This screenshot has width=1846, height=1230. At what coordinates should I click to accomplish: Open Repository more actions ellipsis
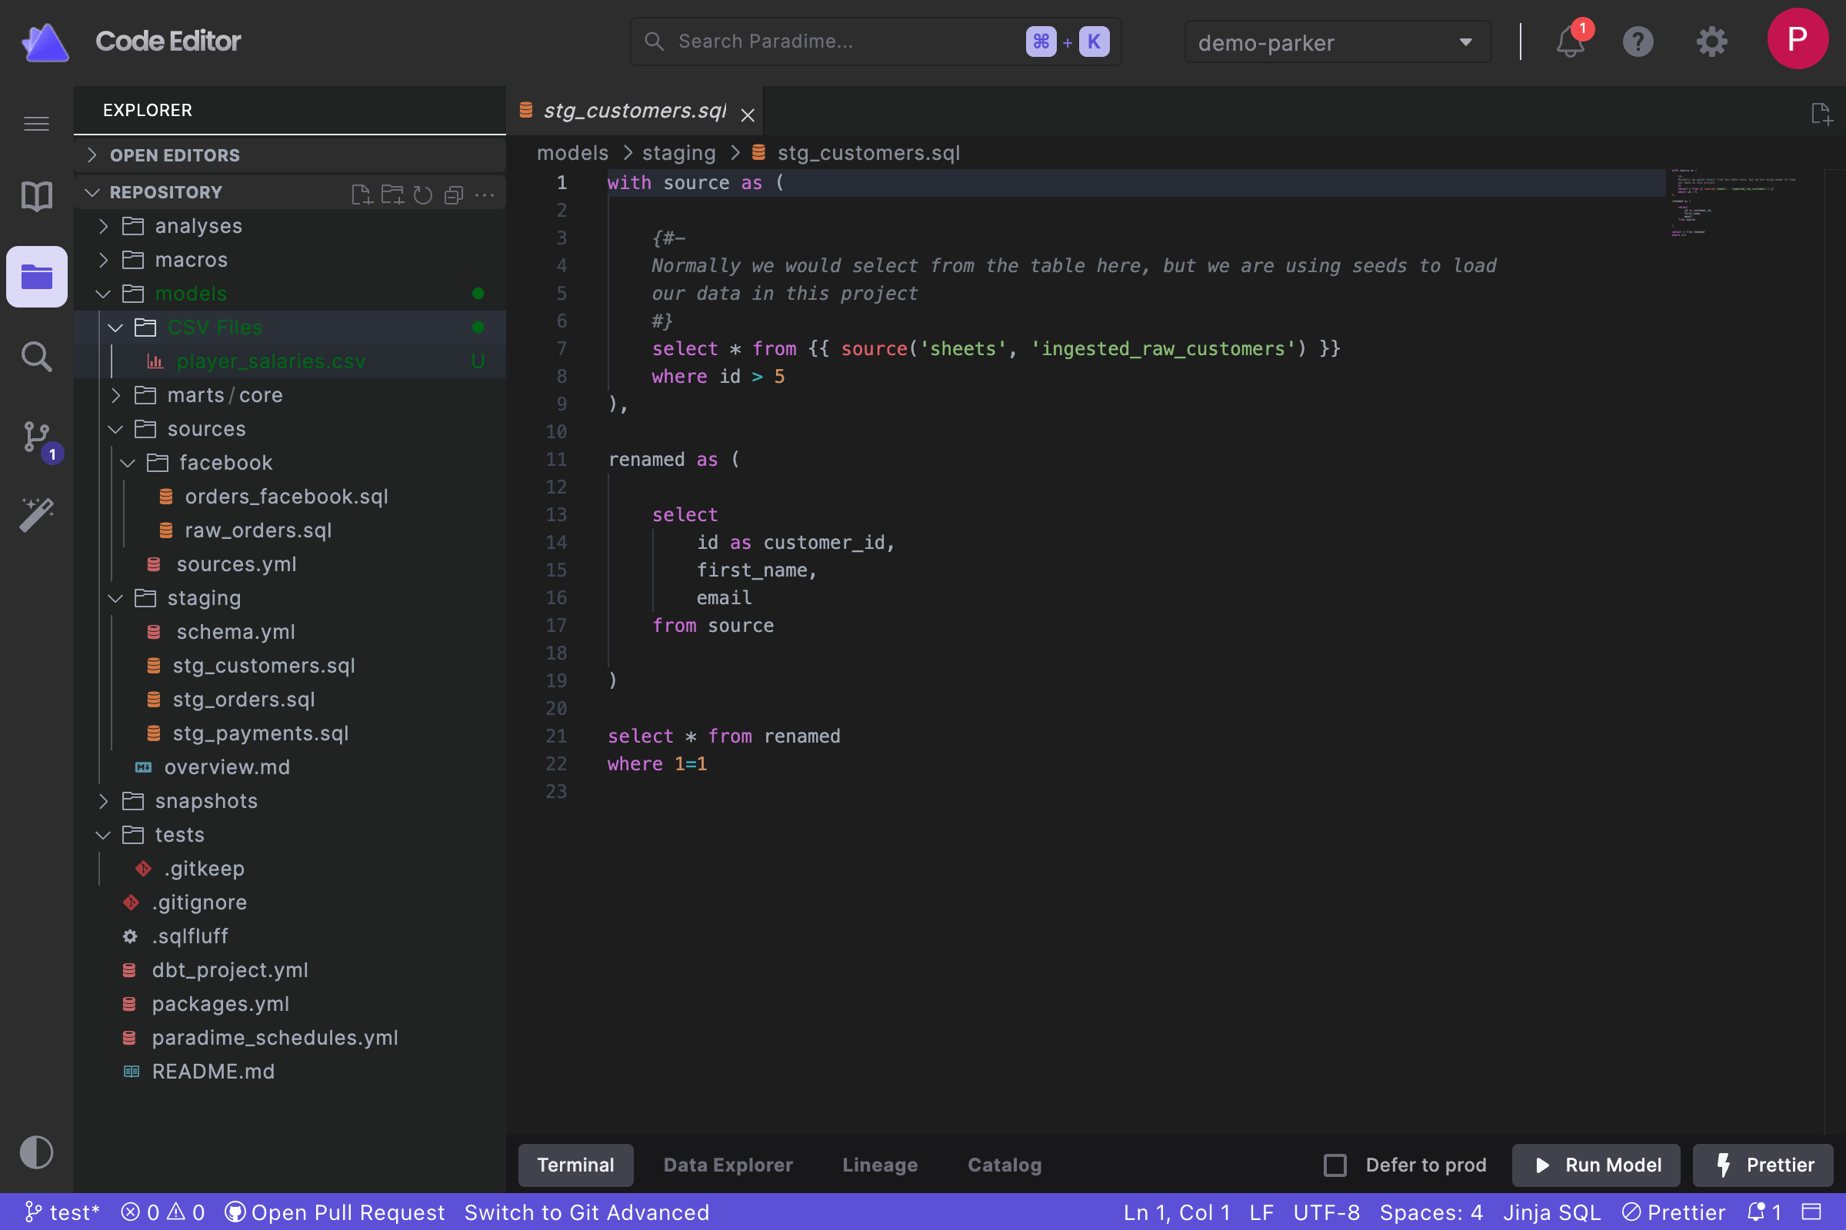(485, 194)
